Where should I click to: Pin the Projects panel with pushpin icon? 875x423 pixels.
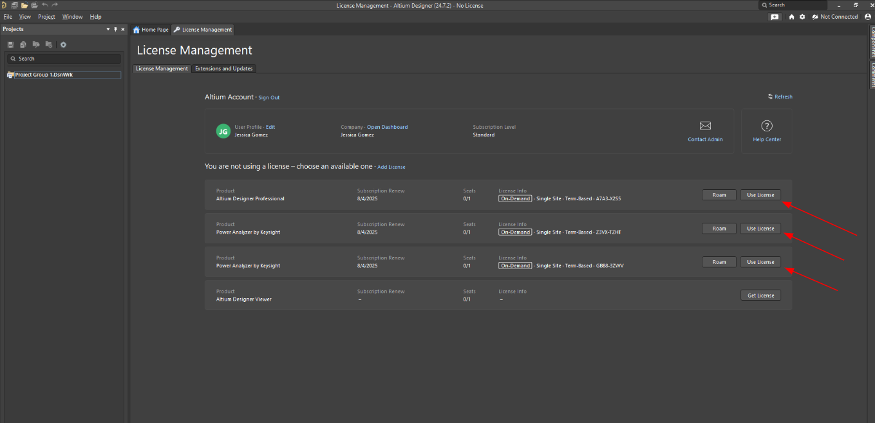pos(115,29)
